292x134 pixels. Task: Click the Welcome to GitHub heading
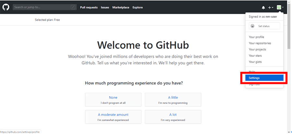coord(143,45)
